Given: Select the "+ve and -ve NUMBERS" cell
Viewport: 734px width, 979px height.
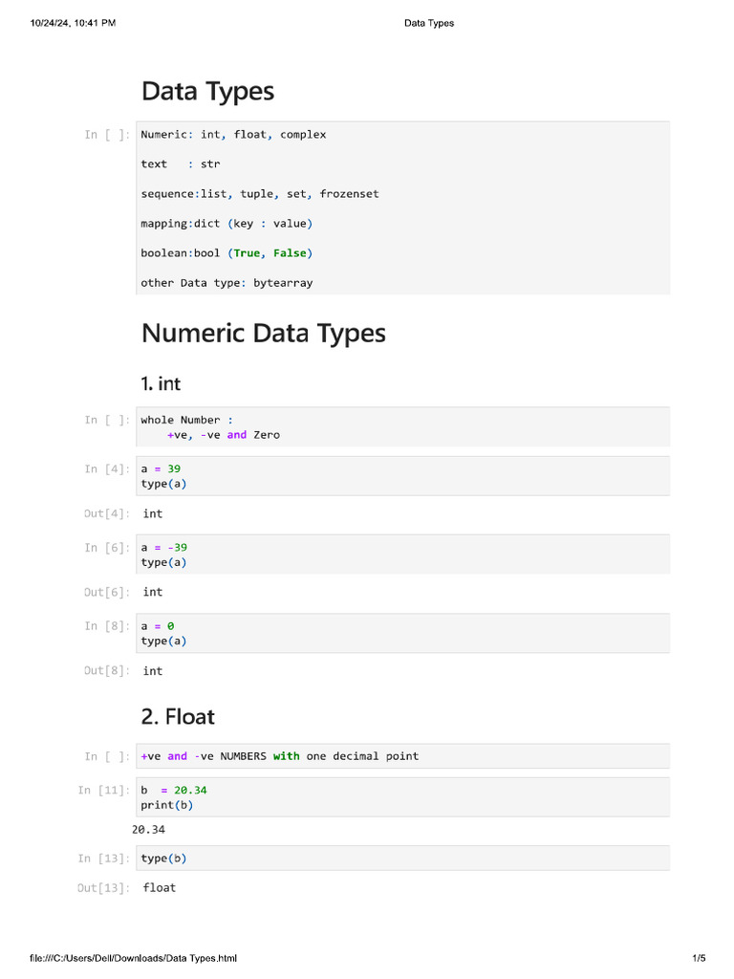Looking at the screenshot, I should (x=402, y=756).
